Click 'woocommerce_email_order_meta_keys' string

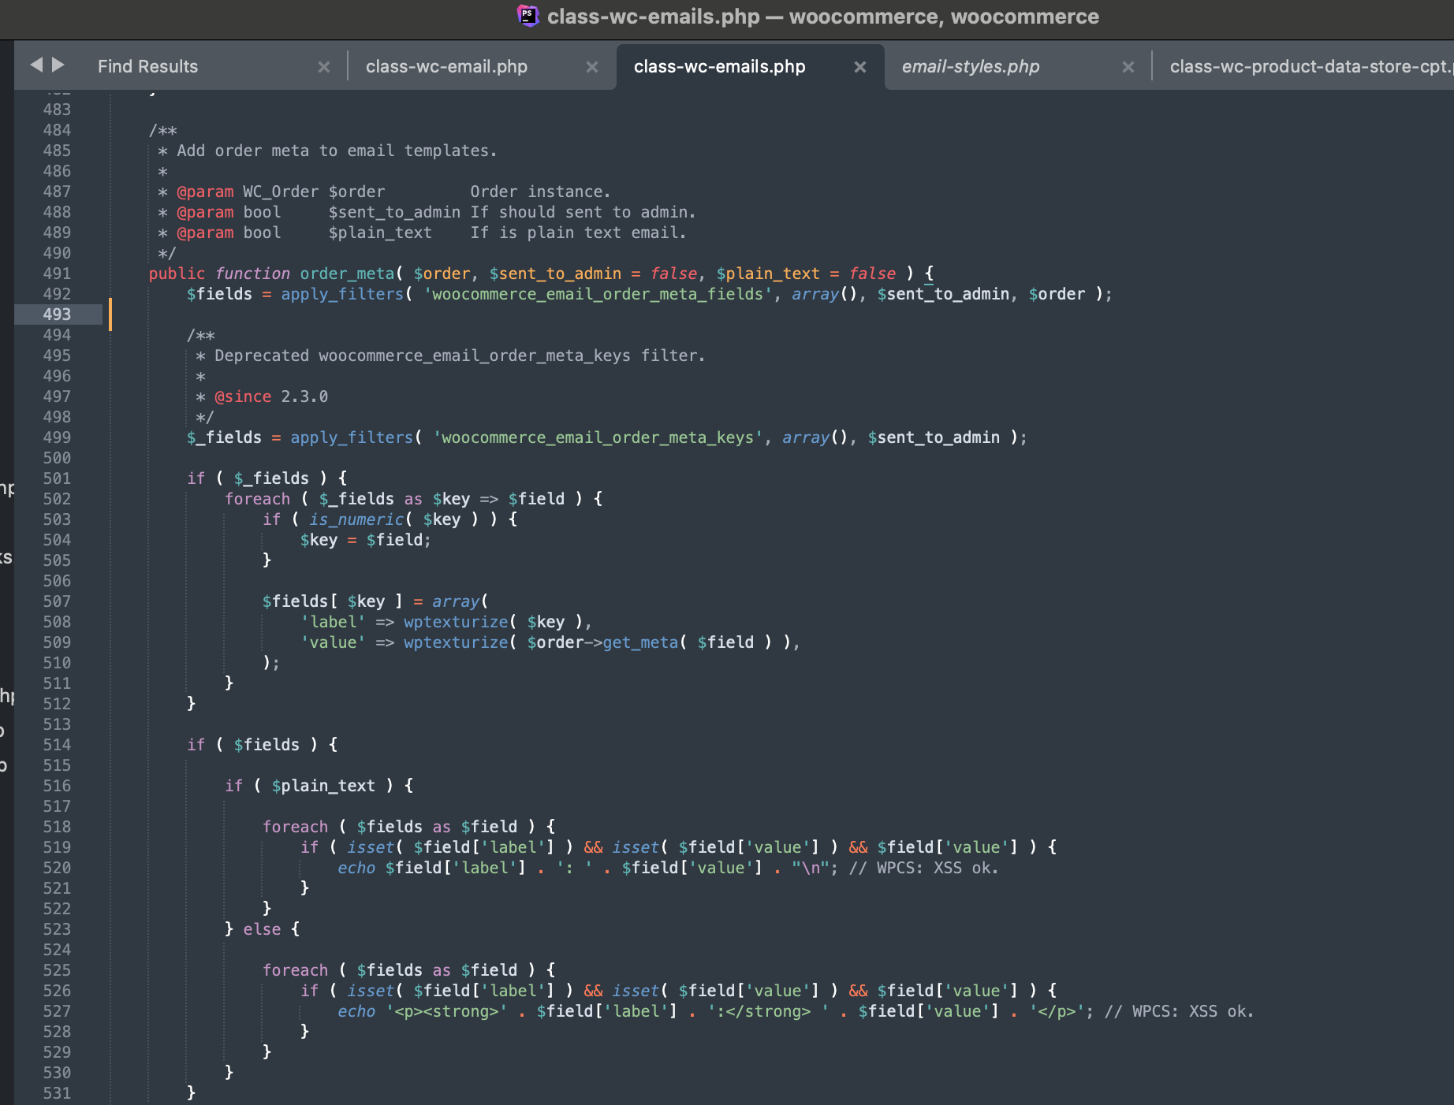coord(598,437)
